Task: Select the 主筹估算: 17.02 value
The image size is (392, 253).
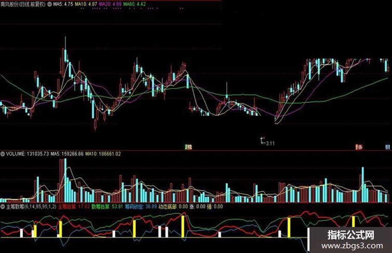Action: coord(74,207)
